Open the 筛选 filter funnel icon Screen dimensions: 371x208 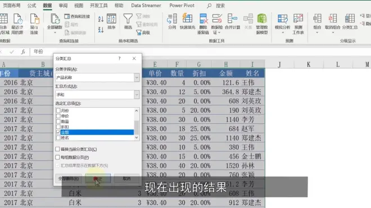tap(128, 19)
